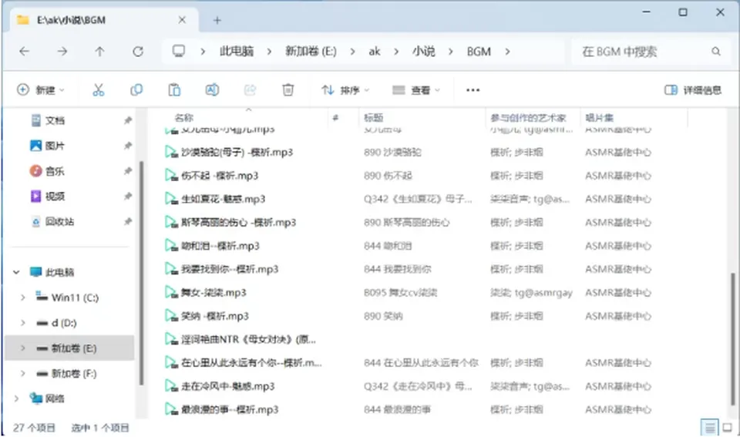The height and width of the screenshot is (437, 740).
Task: Switch to large thumbnails view icon
Action: click(x=727, y=428)
